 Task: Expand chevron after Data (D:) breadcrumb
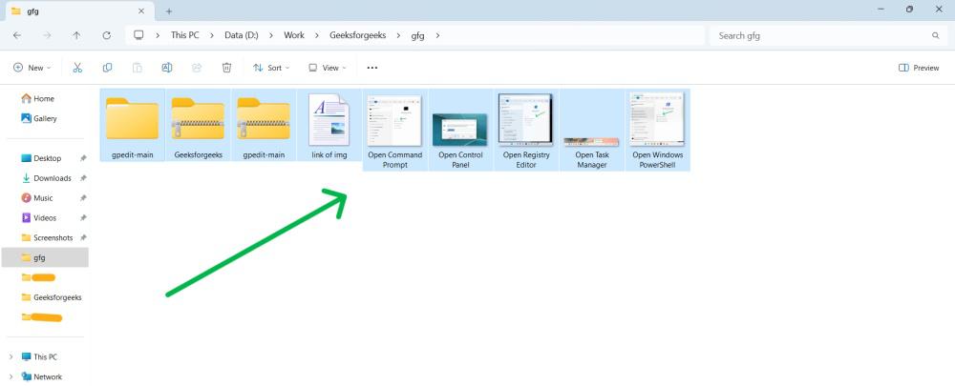tap(271, 35)
